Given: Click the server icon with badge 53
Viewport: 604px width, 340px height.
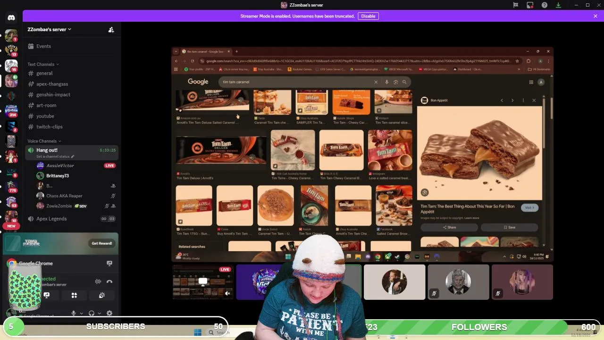Looking at the screenshot, I should 11,202.
